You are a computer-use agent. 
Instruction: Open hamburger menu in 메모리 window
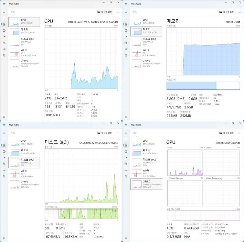(126, 12)
